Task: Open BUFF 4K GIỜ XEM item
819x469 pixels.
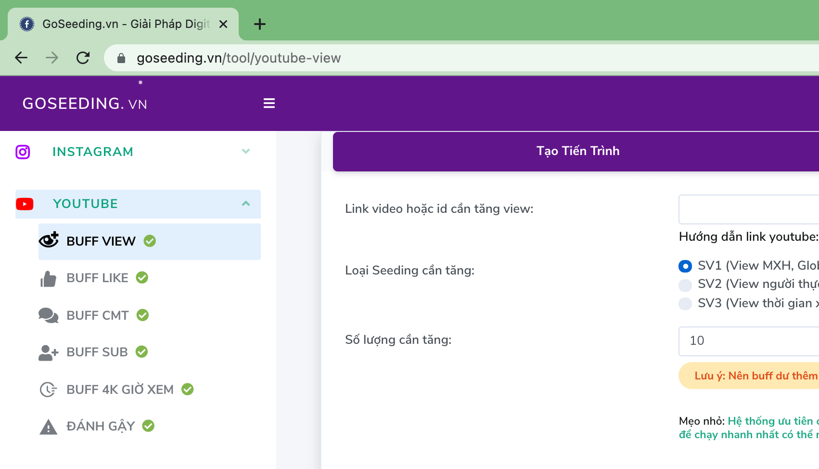Action: pos(120,389)
